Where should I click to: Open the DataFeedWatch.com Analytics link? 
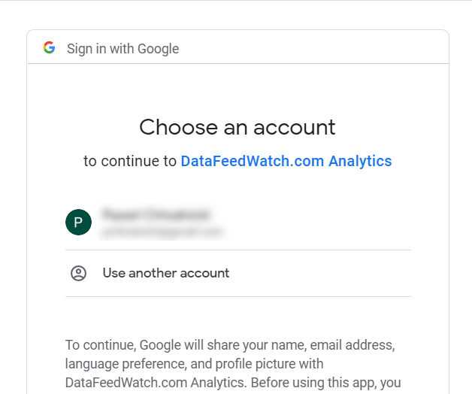(x=286, y=161)
